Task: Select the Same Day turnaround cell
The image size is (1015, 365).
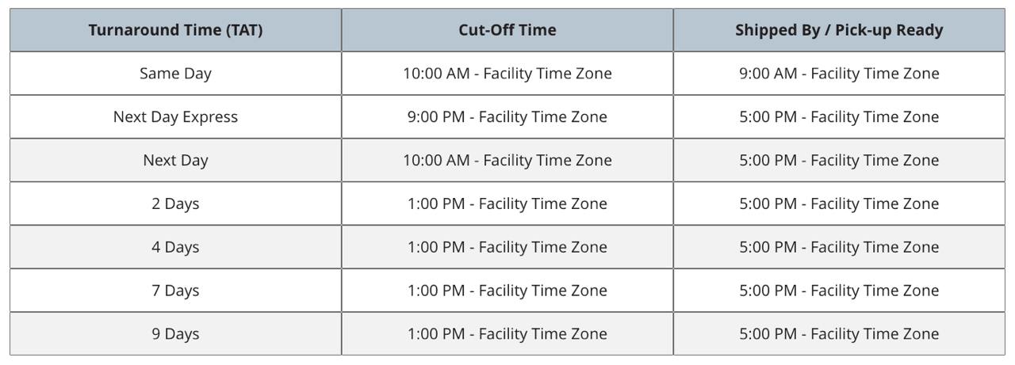Action: [175, 74]
